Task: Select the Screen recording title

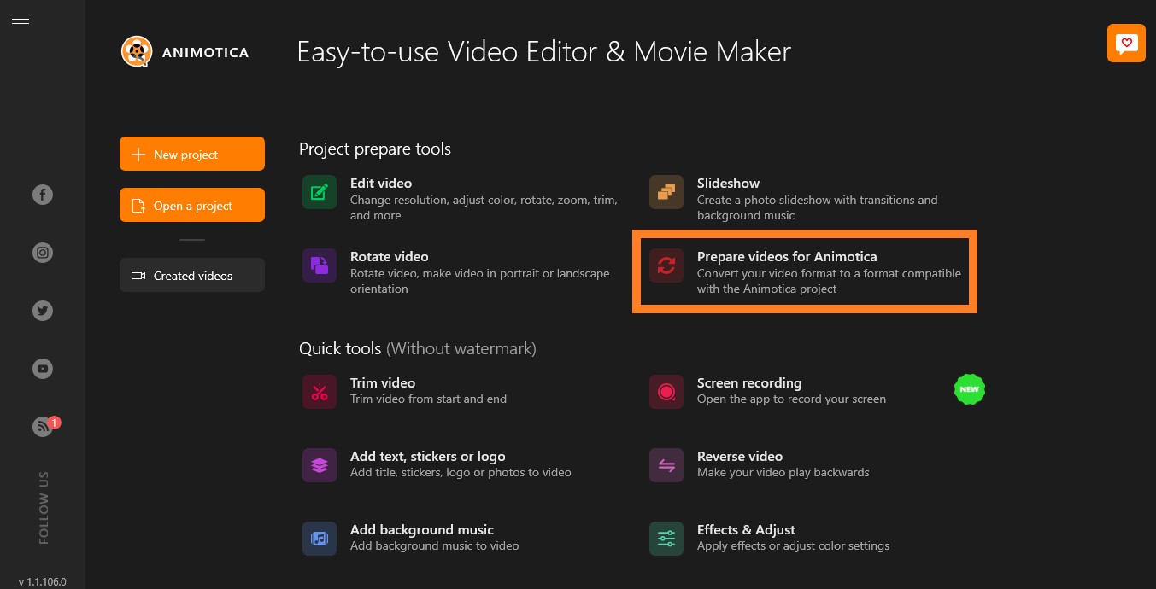Action: point(749,382)
